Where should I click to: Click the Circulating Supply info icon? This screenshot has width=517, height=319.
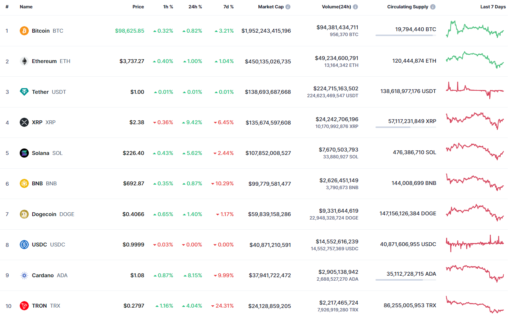coord(433,7)
